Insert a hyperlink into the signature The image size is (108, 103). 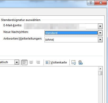pos(80,62)
